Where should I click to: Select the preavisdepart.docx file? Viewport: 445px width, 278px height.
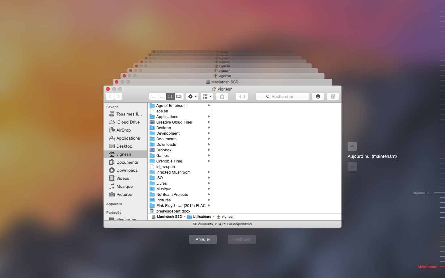(x=180, y=211)
